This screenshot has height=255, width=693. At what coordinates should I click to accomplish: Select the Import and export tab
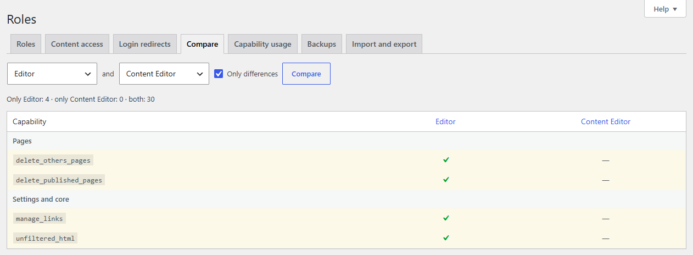pyautogui.click(x=384, y=44)
